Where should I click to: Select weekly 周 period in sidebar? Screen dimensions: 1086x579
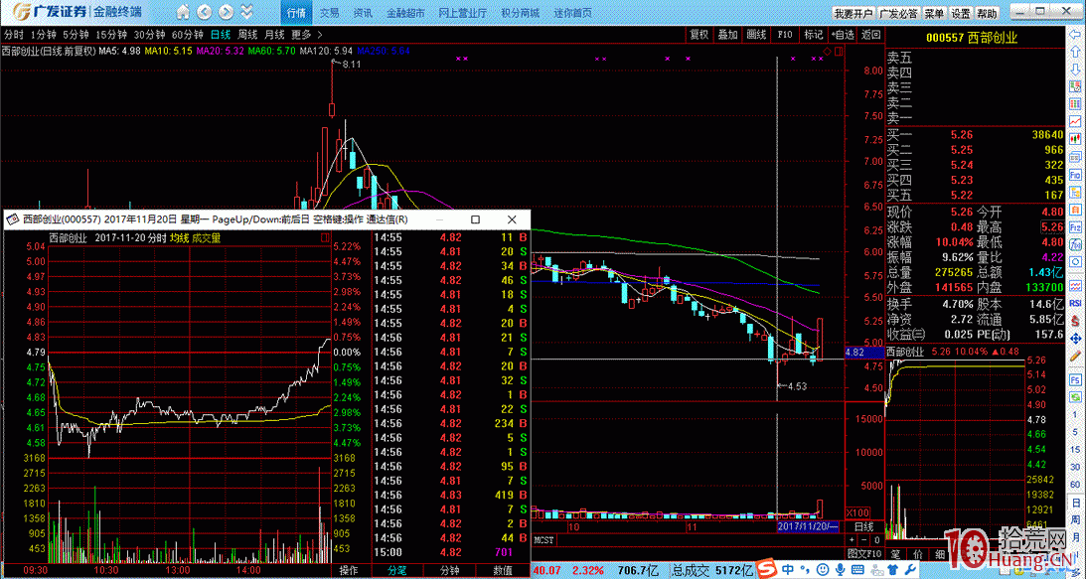click(x=1075, y=518)
